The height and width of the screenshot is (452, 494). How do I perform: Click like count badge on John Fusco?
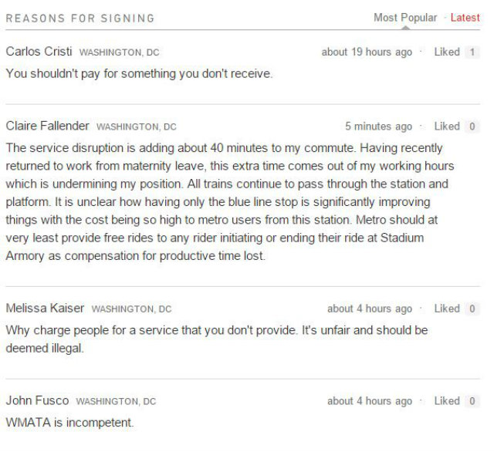tap(472, 401)
